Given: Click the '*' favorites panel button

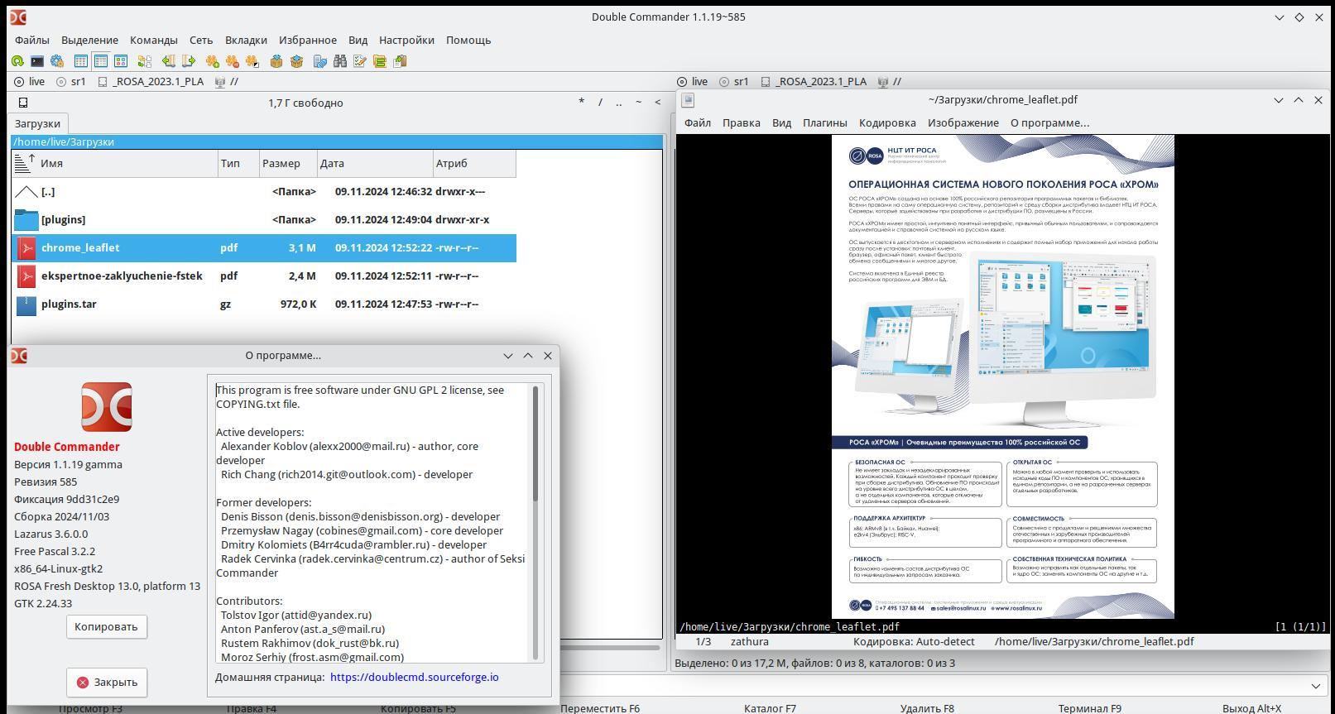Looking at the screenshot, I should coord(581,103).
